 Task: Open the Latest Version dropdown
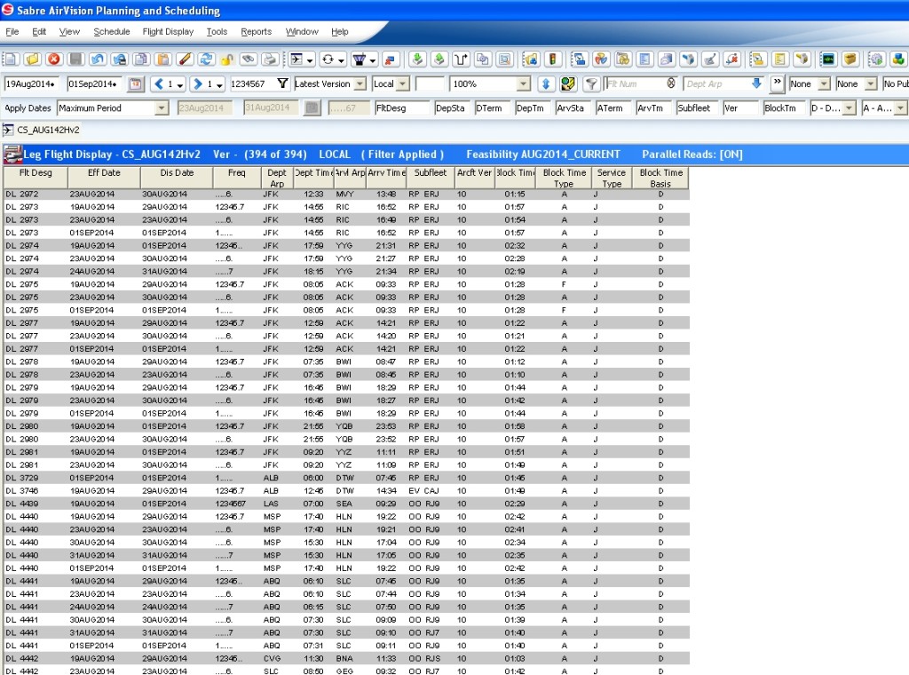[x=360, y=83]
